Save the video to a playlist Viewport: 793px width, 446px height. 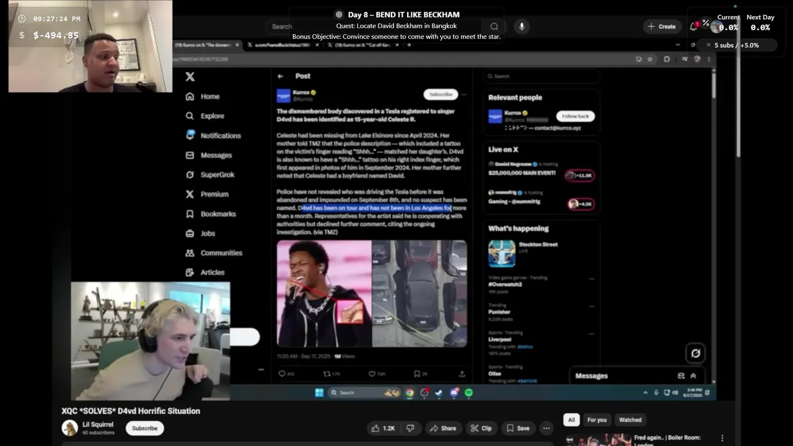coord(518,428)
